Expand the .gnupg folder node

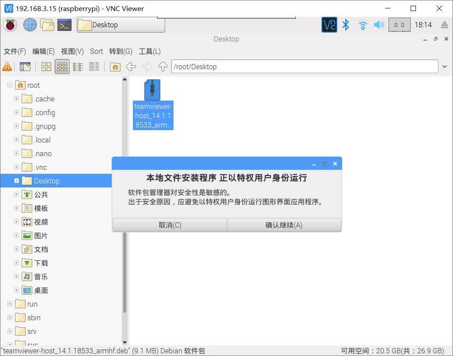tap(16, 126)
